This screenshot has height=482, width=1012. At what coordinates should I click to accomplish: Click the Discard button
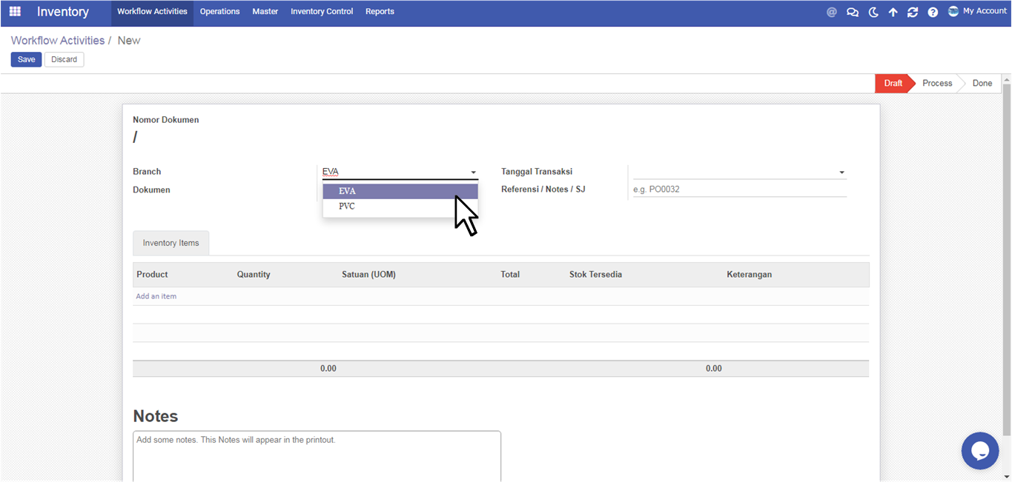pyautogui.click(x=64, y=59)
